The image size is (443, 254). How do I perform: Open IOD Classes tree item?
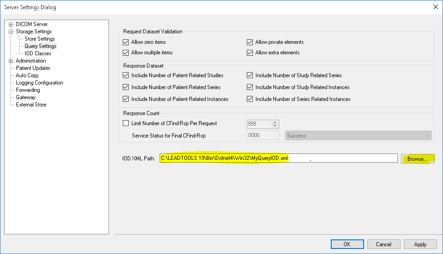click(38, 53)
